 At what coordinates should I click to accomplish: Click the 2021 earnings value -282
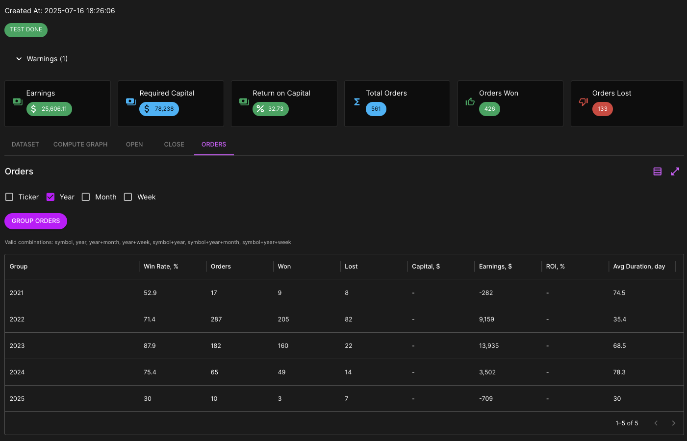click(486, 293)
